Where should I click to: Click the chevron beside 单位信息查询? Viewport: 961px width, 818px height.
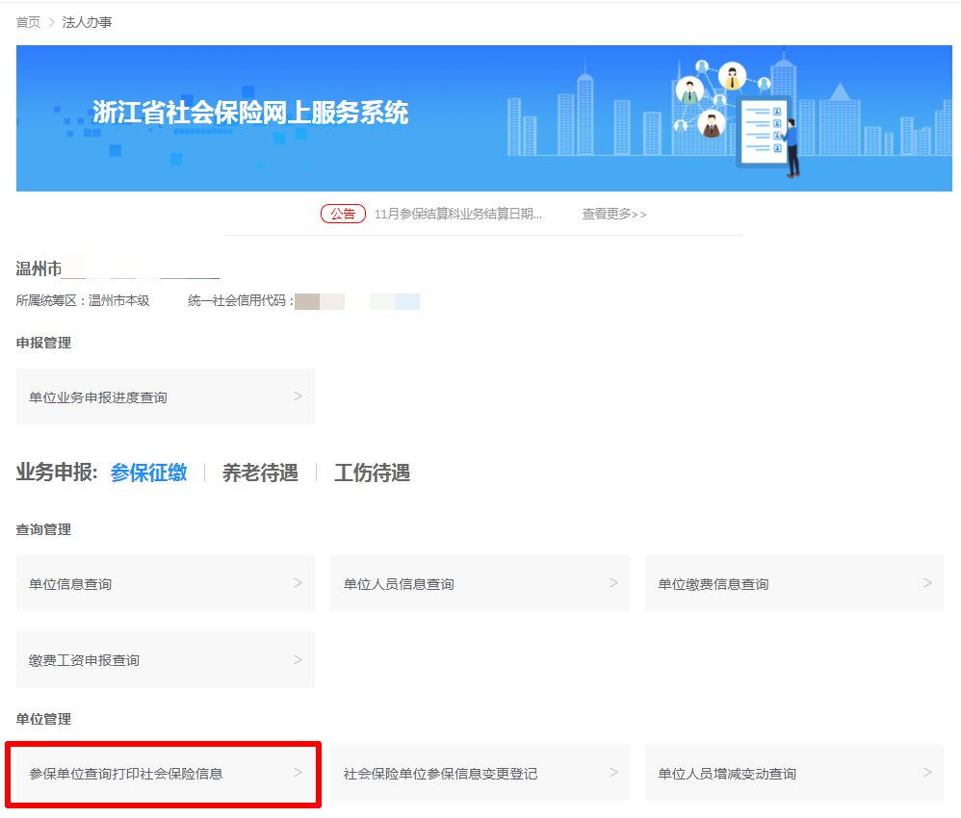(x=298, y=583)
